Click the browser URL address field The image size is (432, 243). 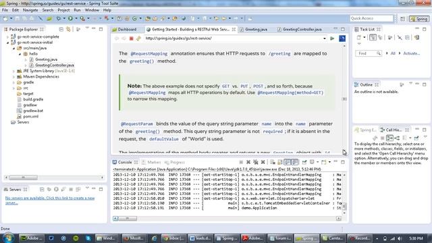point(233,38)
